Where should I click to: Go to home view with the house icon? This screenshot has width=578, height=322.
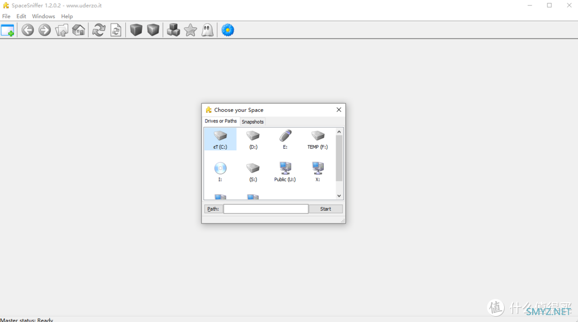click(79, 30)
